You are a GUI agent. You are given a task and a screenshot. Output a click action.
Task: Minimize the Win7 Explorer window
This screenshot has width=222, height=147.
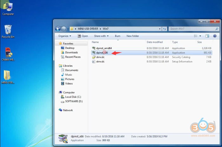point(201,21)
